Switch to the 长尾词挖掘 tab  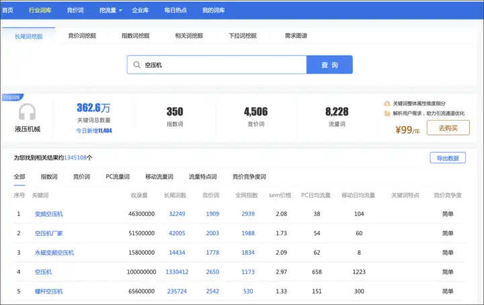pos(29,36)
